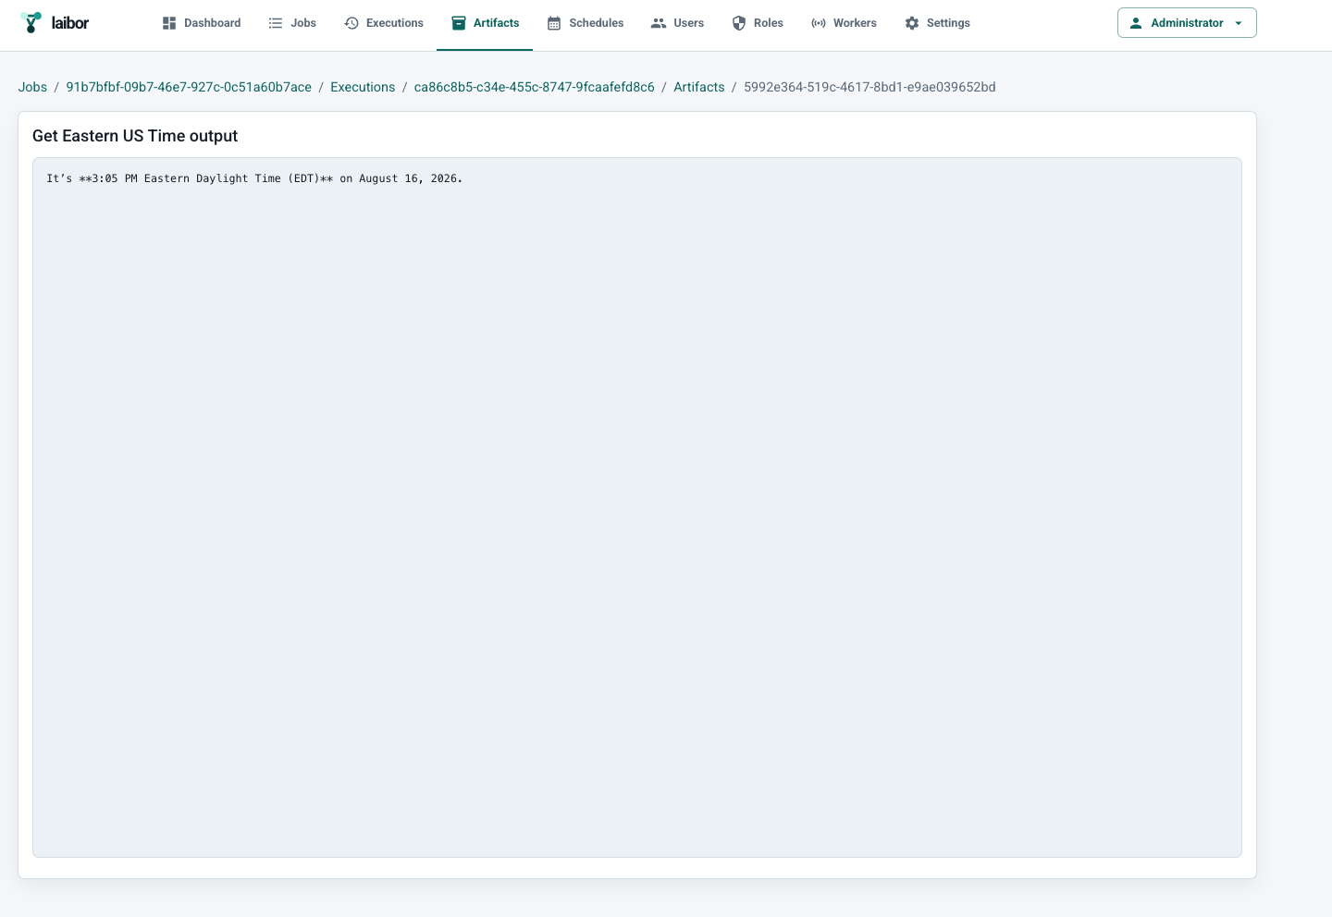Switch to the Schedules tab
The image size is (1332, 917).
586,23
